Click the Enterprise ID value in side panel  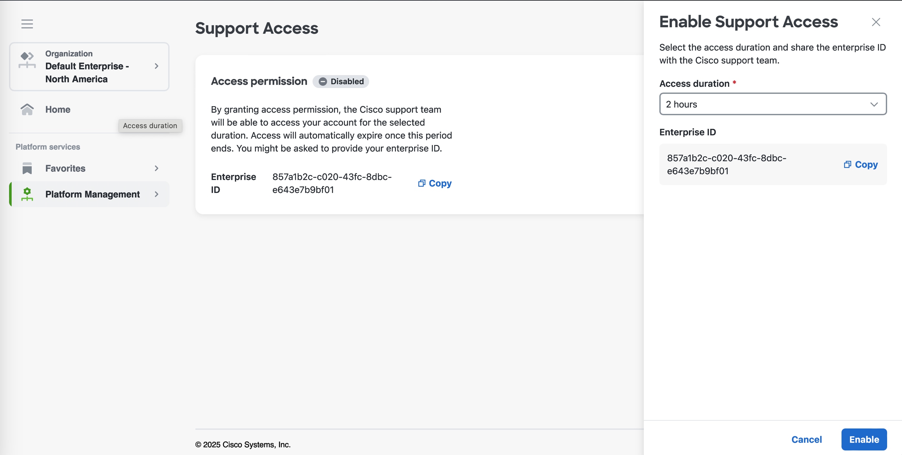point(727,164)
